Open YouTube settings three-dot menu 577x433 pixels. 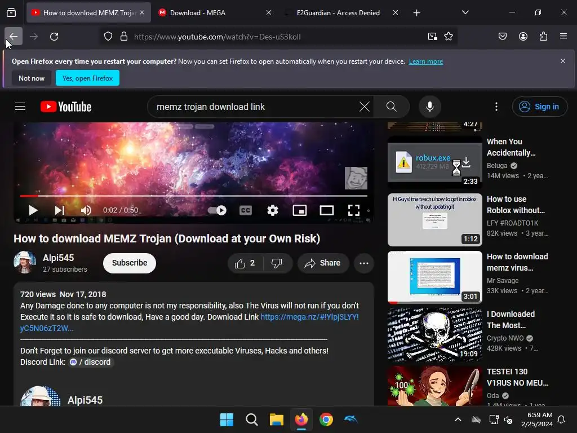(x=496, y=107)
